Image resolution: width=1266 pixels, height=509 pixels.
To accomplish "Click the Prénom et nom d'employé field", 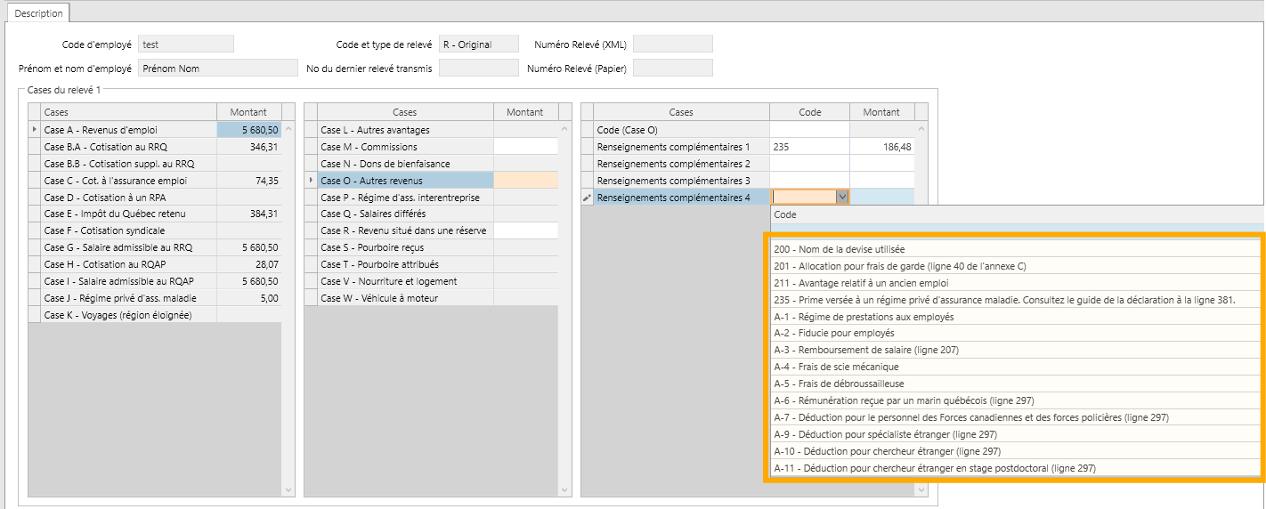I will 218,68.
